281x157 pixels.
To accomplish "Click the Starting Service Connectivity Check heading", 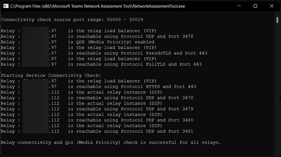I will pyautogui.click(x=51, y=75).
